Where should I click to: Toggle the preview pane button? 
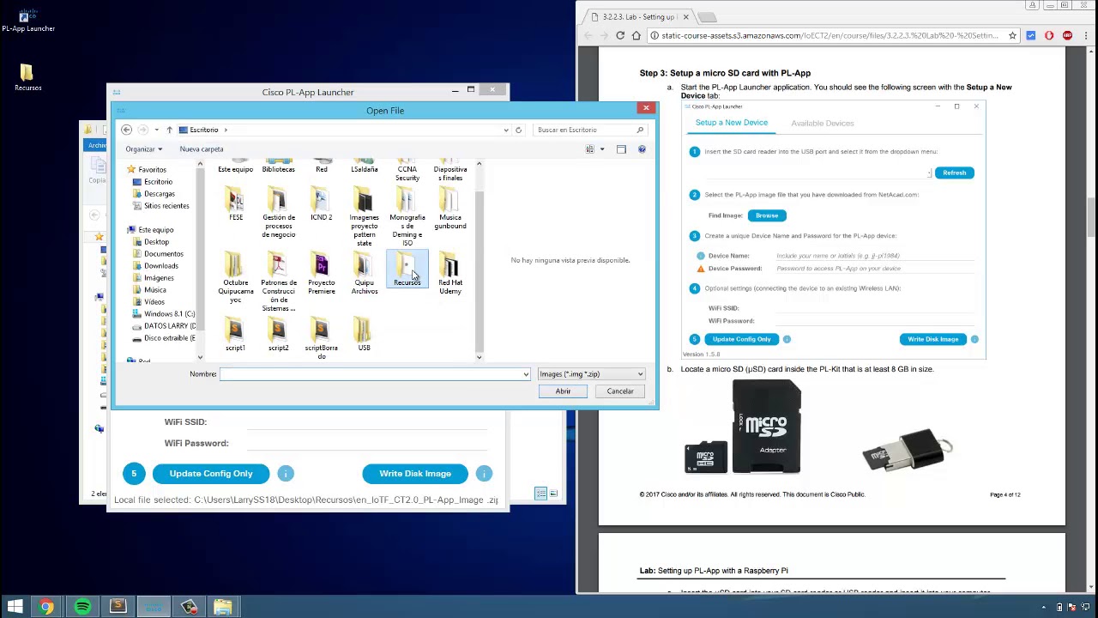coord(621,149)
